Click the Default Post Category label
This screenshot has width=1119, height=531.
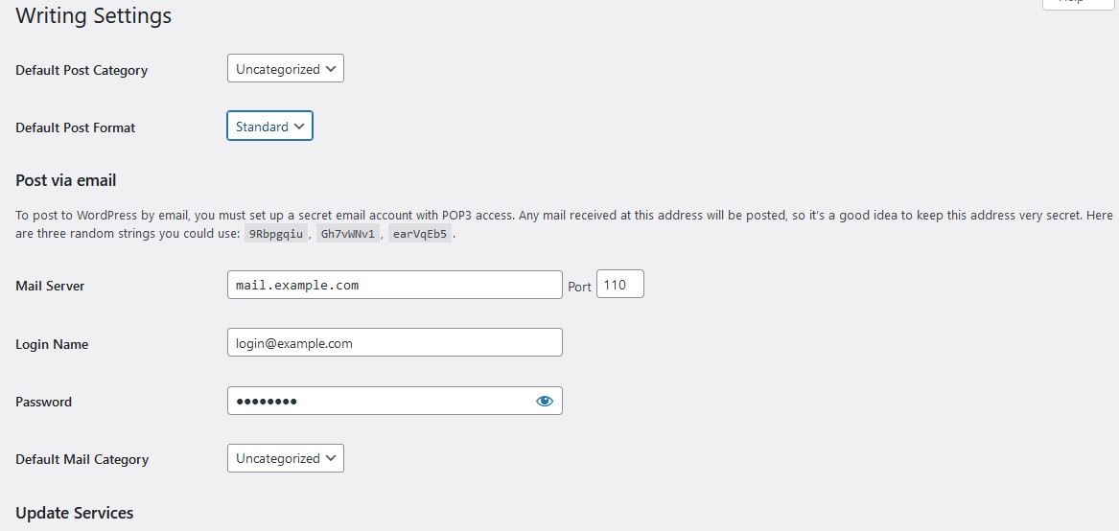coord(82,70)
